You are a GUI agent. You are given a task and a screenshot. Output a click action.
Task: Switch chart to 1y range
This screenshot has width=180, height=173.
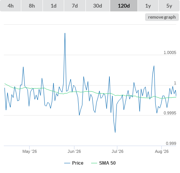point(148,6)
